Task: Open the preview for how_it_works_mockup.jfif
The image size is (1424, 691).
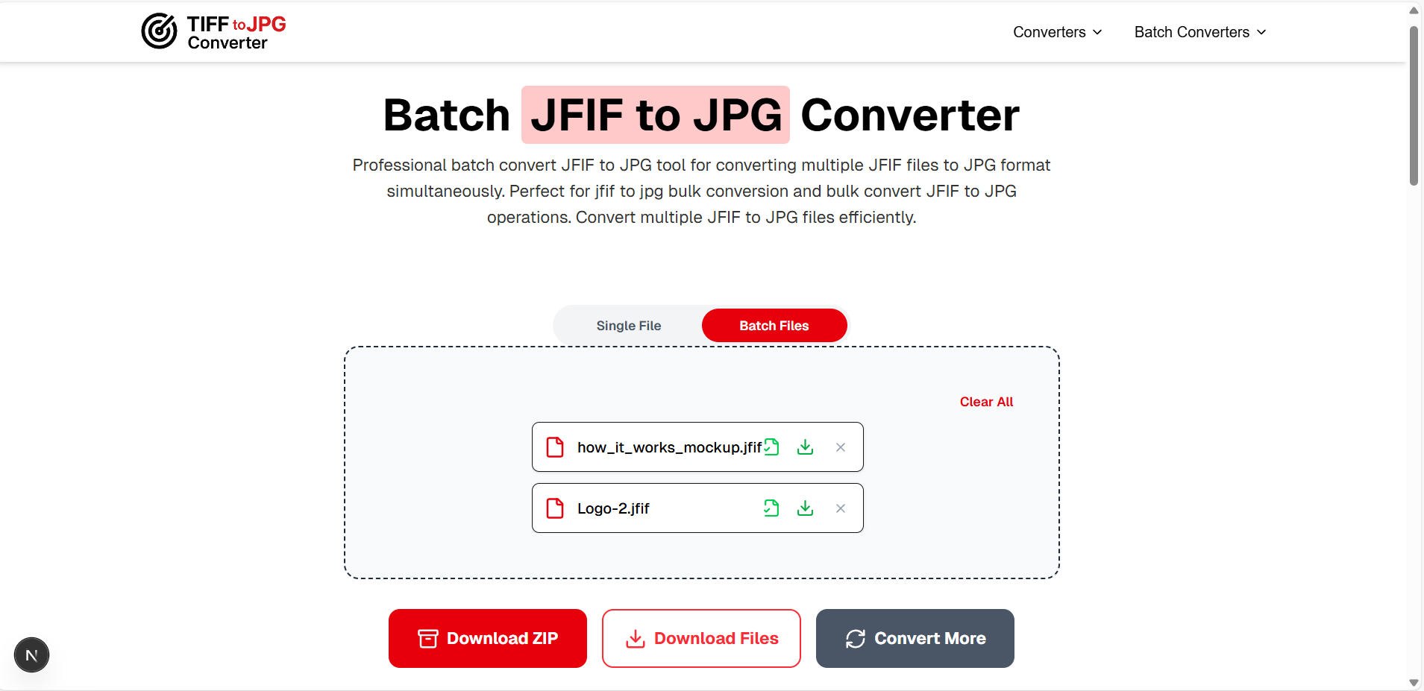Action: [x=772, y=447]
